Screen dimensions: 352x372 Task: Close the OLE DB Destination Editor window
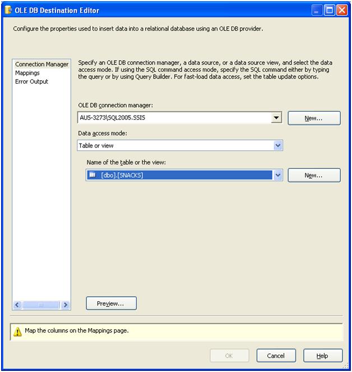342,10
